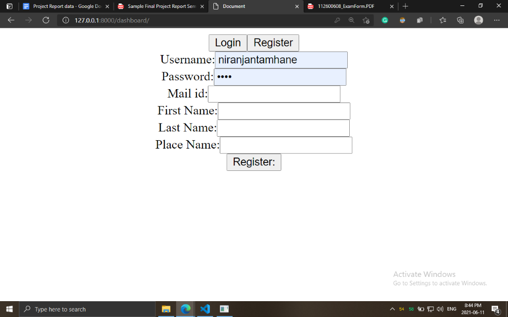This screenshot has height=317, width=508.
Task: Open the Grammarly extension
Action: [x=385, y=20]
